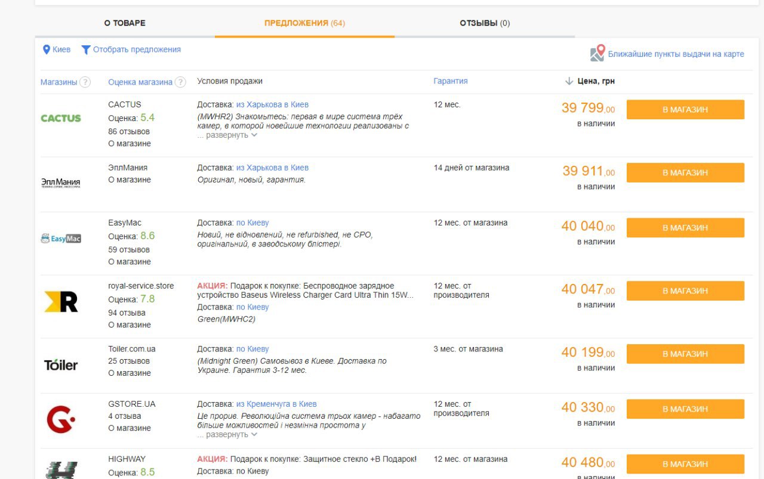This screenshot has width=764, height=479.
Task: Click the price 40 199,00
Action: pos(588,353)
